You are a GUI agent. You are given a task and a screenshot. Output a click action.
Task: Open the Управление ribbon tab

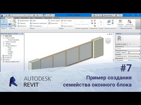pos(38,18)
